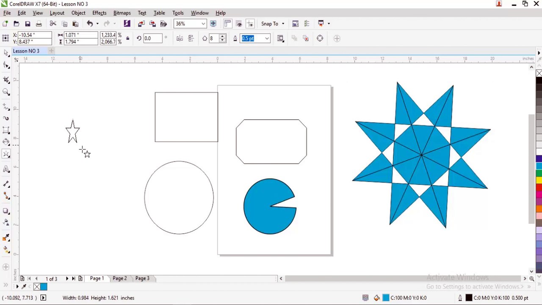Jump to the last page button
Image resolution: width=542 pixels, height=305 pixels.
[x=73, y=278]
